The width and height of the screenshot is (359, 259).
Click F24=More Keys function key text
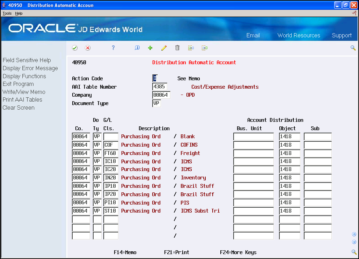[238, 252]
